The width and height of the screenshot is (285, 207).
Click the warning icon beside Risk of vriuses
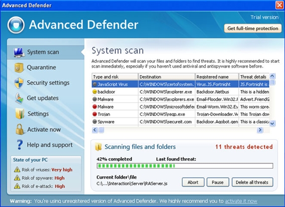(x=17, y=170)
